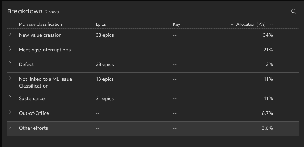Expand the Other efforts row
Screen dimensions: 304x147
point(10,127)
